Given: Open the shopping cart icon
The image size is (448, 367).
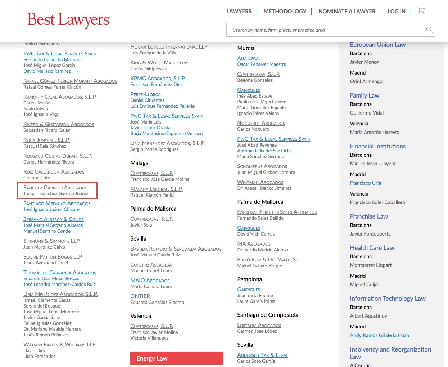Looking at the screenshot, I should pyautogui.click(x=421, y=10).
